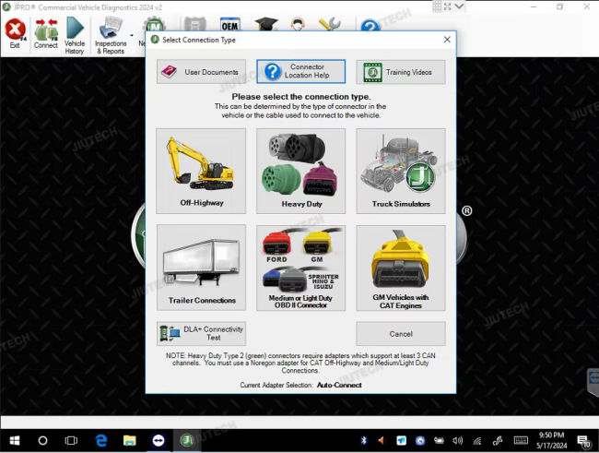Click the OEM toolbar icon
Viewport: 599px width, 453px height.
[230, 25]
